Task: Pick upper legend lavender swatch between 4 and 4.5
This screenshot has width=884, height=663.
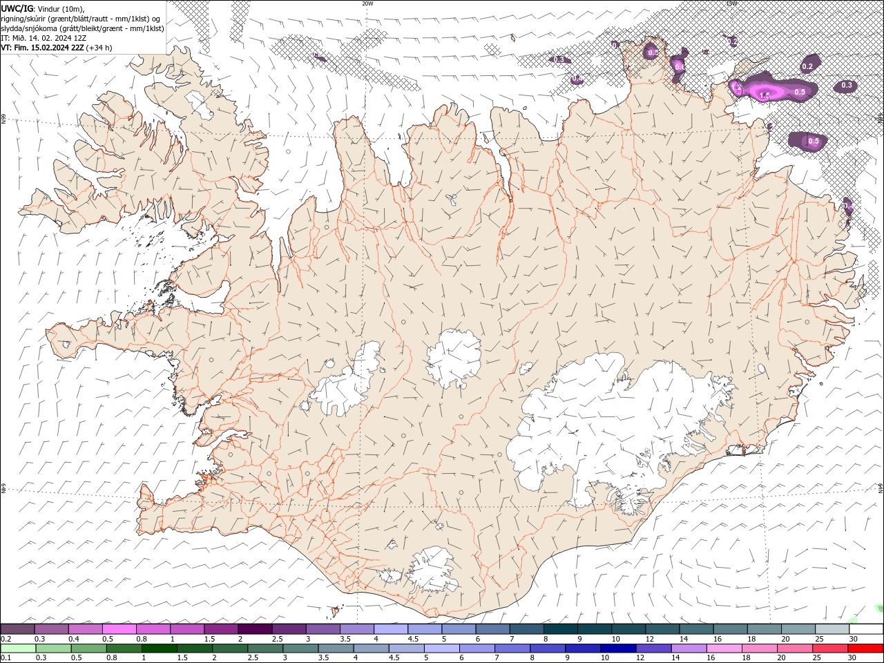Action: click(x=390, y=629)
